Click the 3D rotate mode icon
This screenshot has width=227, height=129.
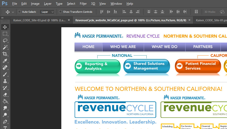pos(222,12)
